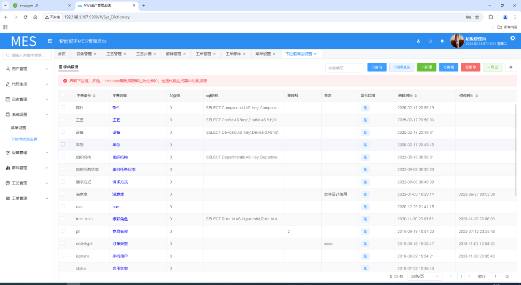521x285 pixels.
Task: Collapse the 系统设置 sidebar section
Action: pyautogui.click(x=27, y=114)
